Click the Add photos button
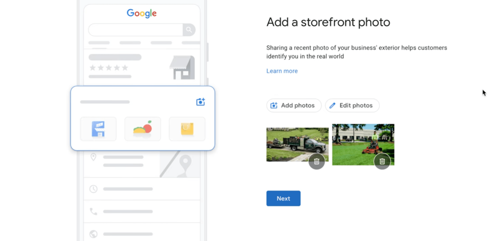This screenshot has width=488, height=241. click(x=294, y=106)
